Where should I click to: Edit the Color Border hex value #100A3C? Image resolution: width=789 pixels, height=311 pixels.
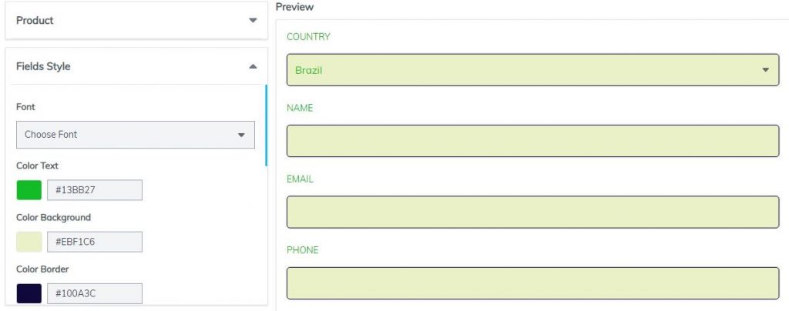pyautogui.click(x=95, y=294)
